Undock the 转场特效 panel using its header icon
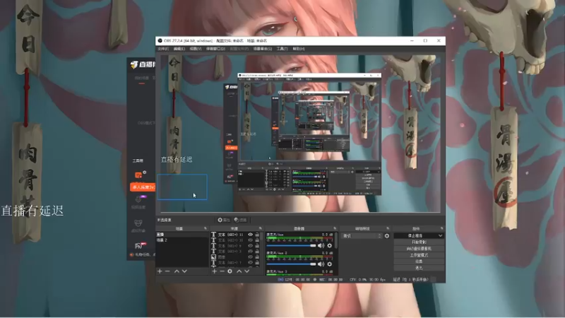Screen dimensions: 565x318 (388, 228)
